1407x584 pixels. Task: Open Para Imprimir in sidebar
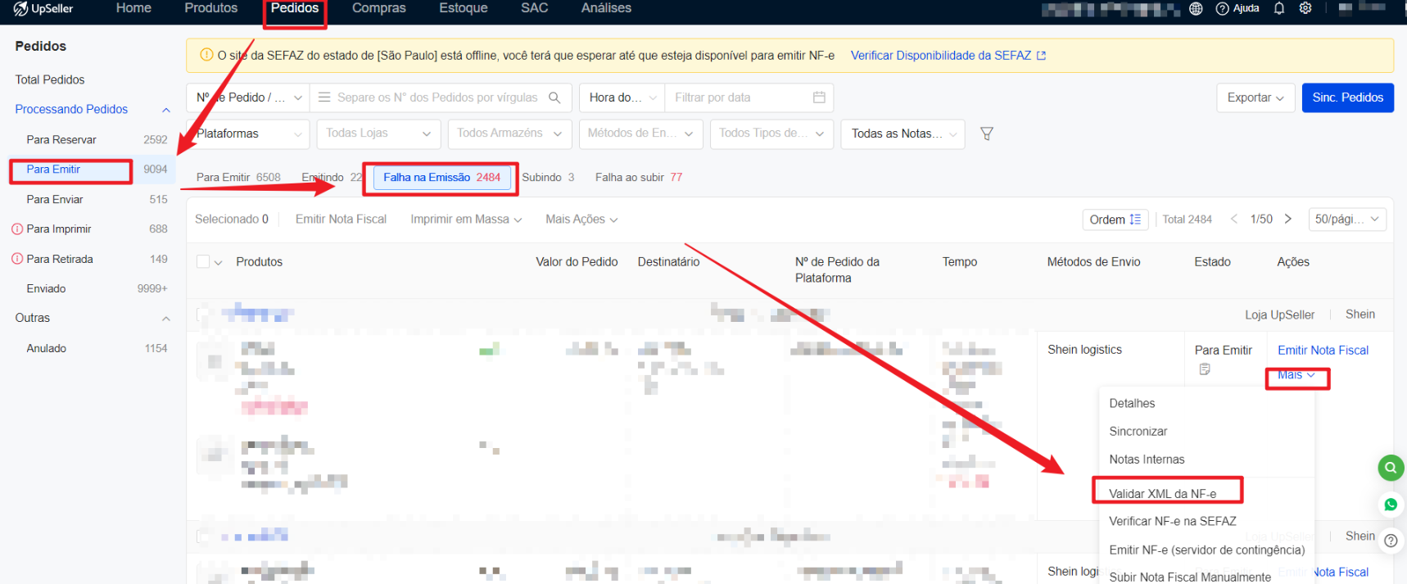point(59,229)
